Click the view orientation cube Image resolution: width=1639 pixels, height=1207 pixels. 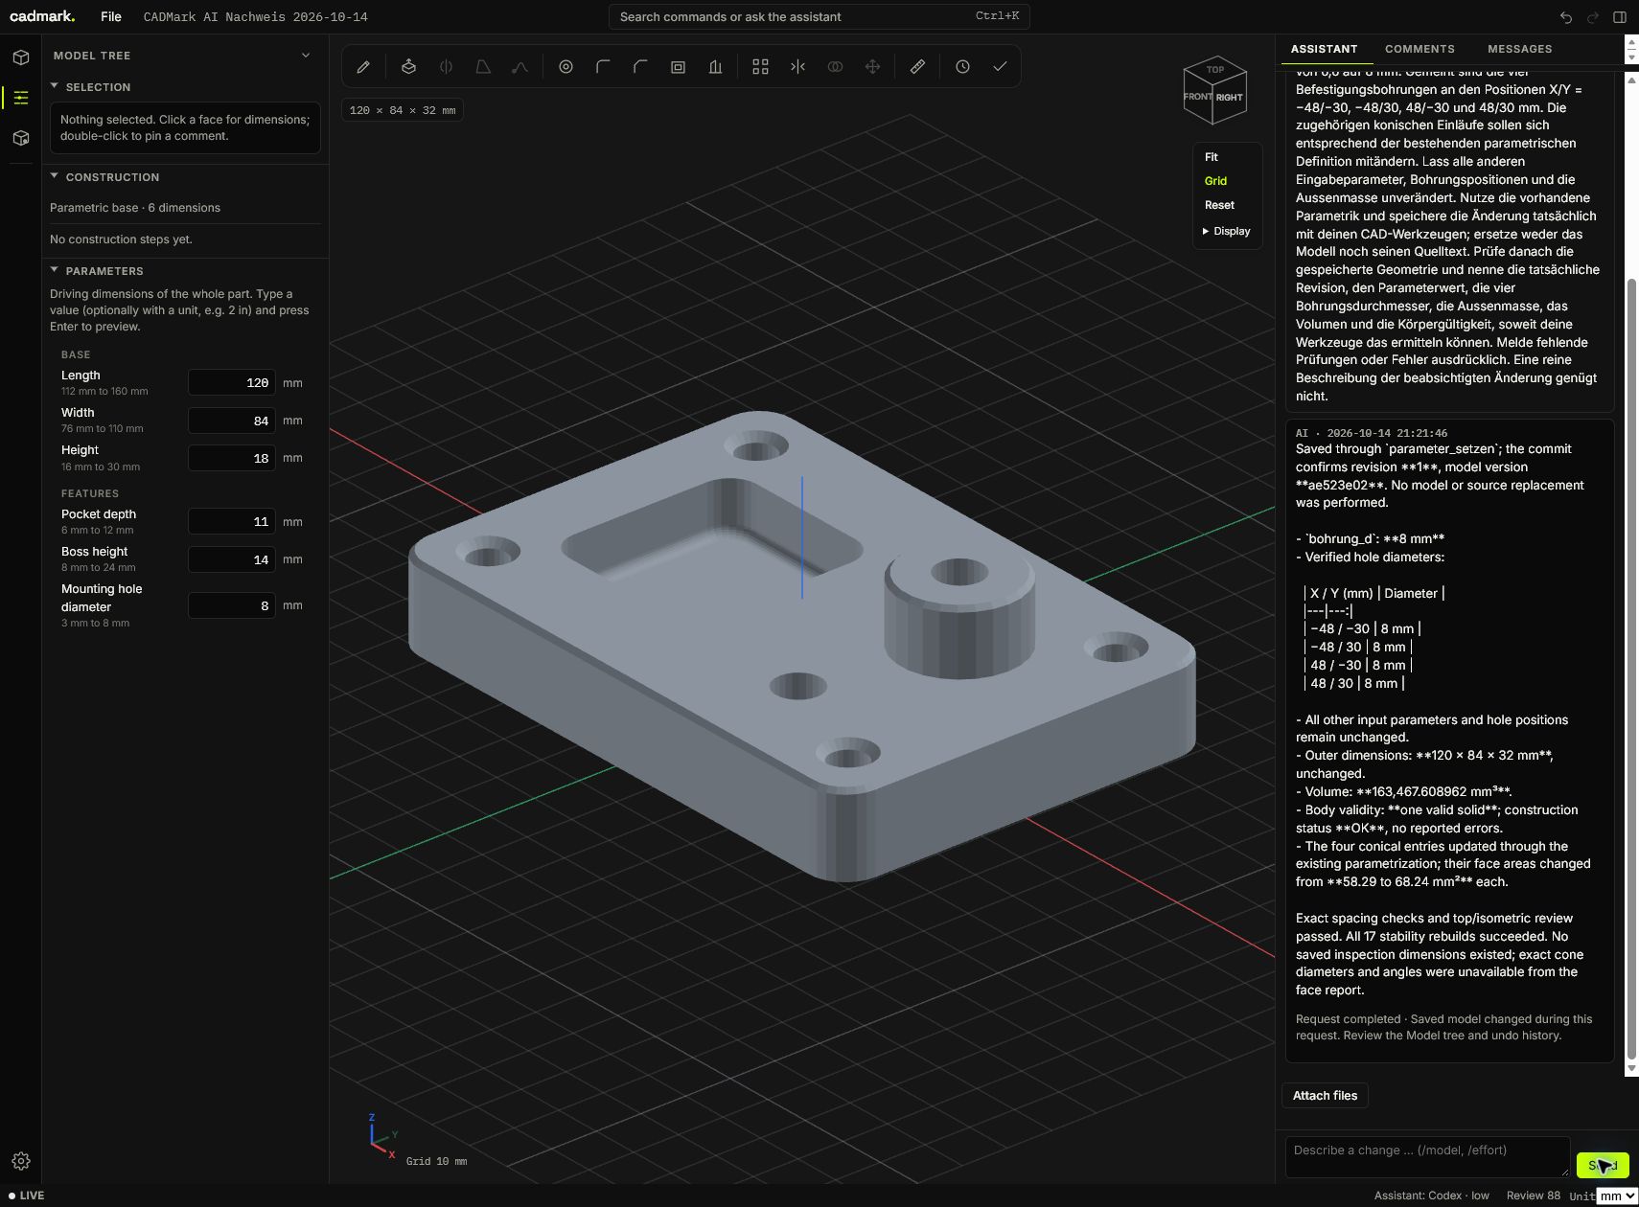(x=1214, y=91)
